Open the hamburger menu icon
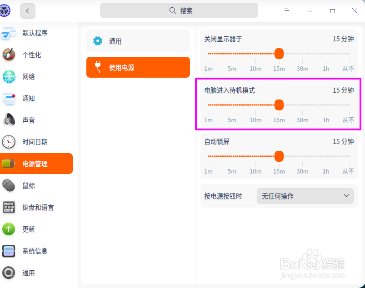 pyautogui.click(x=286, y=11)
